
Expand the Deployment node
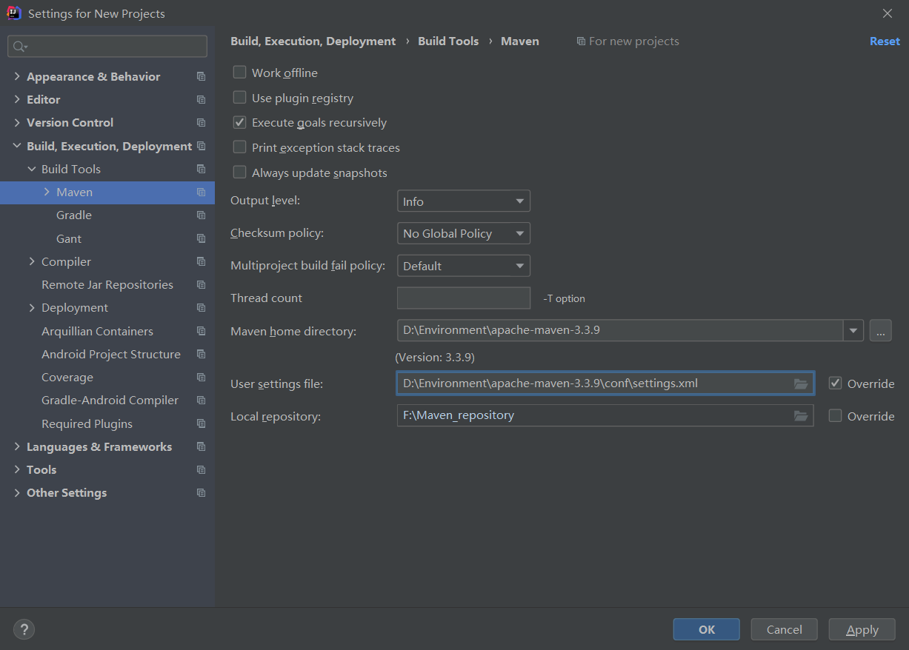click(32, 307)
